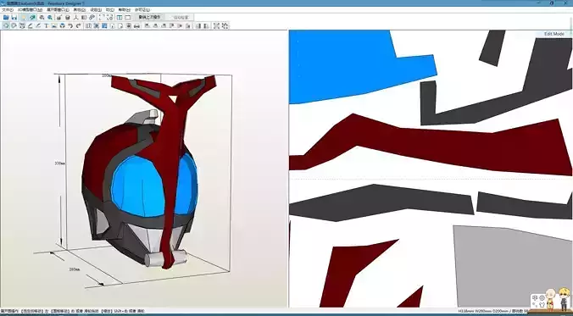Image resolution: width=573 pixels, height=316 pixels.
Task: Select the Rotate parts tool icon
Action: point(14,25)
